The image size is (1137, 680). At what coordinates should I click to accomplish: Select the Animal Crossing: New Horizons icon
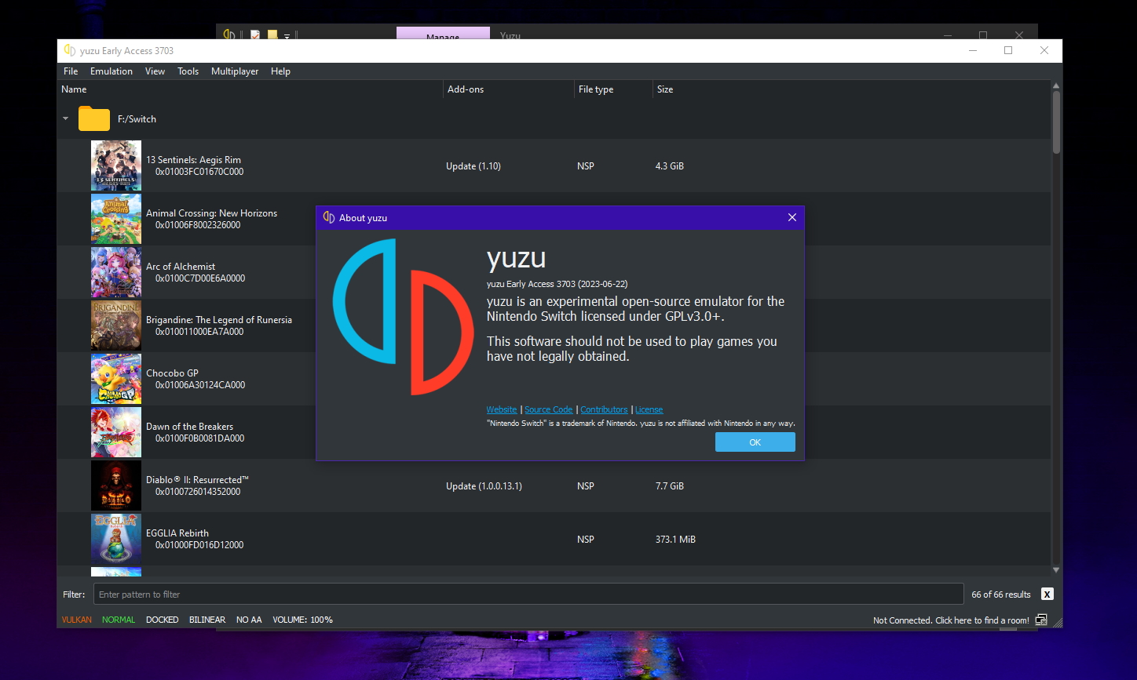(116, 219)
